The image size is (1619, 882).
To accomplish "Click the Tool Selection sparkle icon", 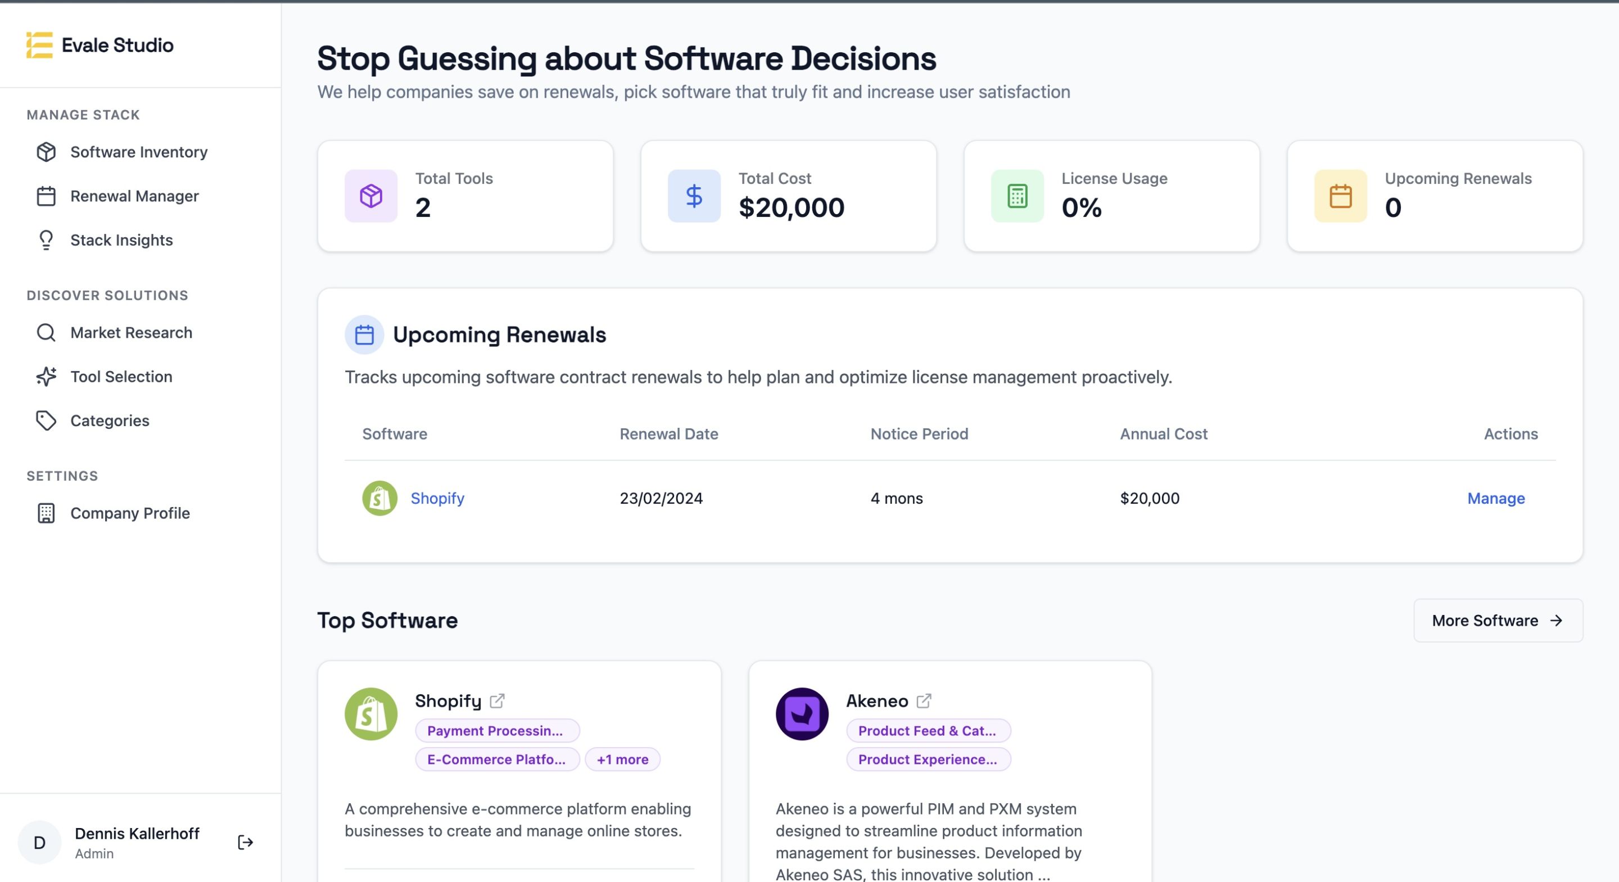I will 46,377.
